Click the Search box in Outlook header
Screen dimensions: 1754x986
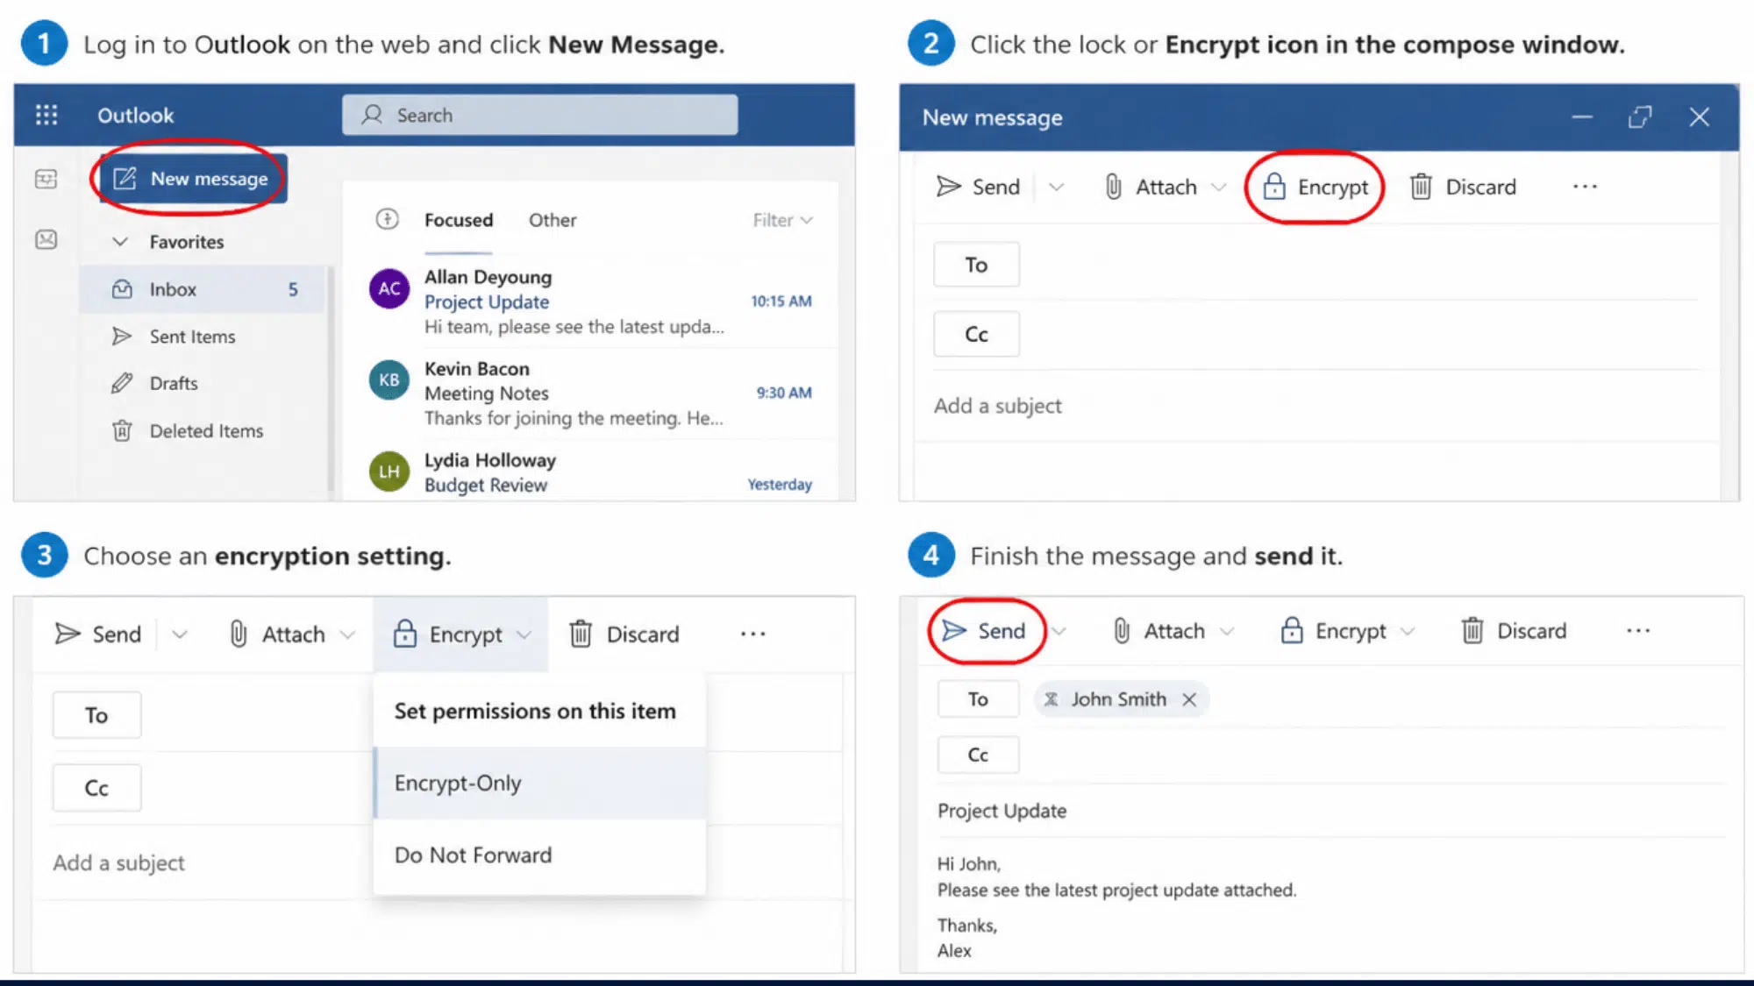pos(539,115)
